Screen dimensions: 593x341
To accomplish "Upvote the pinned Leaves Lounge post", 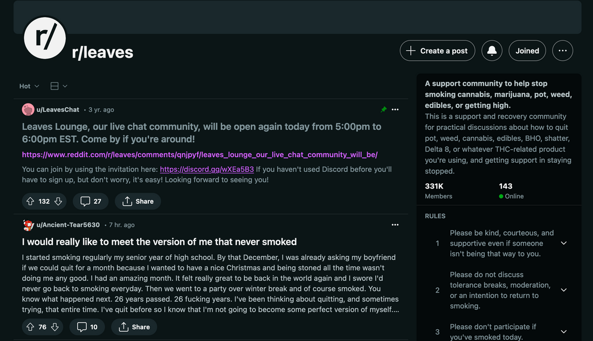I will tap(31, 201).
